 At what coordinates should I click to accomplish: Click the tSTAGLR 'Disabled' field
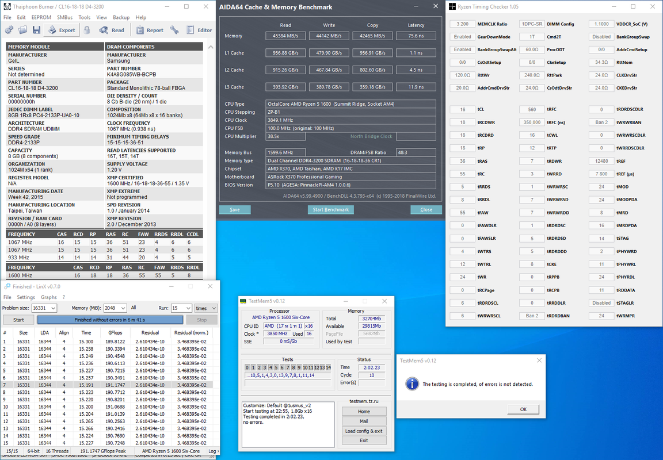point(601,303)
